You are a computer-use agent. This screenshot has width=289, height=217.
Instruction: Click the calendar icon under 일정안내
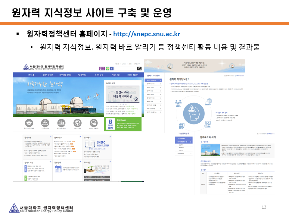point(58,169)
